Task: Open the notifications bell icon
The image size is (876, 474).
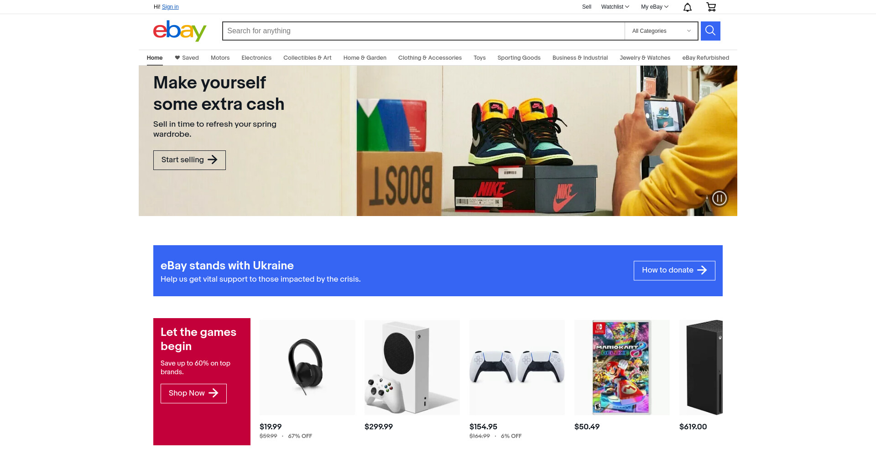Action: [x=688, y=7]
